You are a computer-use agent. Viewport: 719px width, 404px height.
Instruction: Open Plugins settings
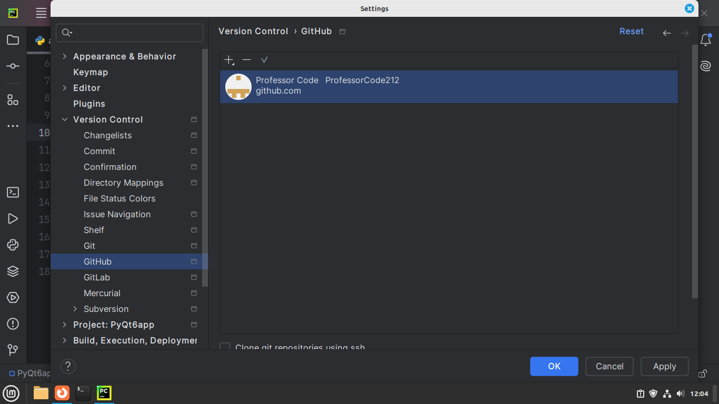point(89,104)
